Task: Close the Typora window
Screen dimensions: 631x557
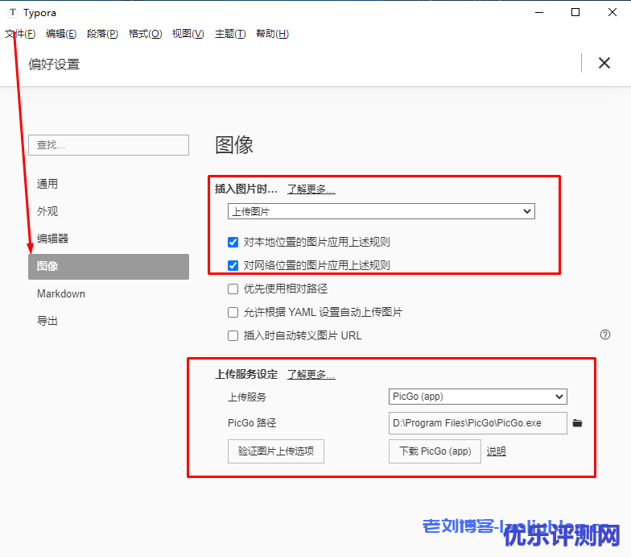Action: point(612,13)
